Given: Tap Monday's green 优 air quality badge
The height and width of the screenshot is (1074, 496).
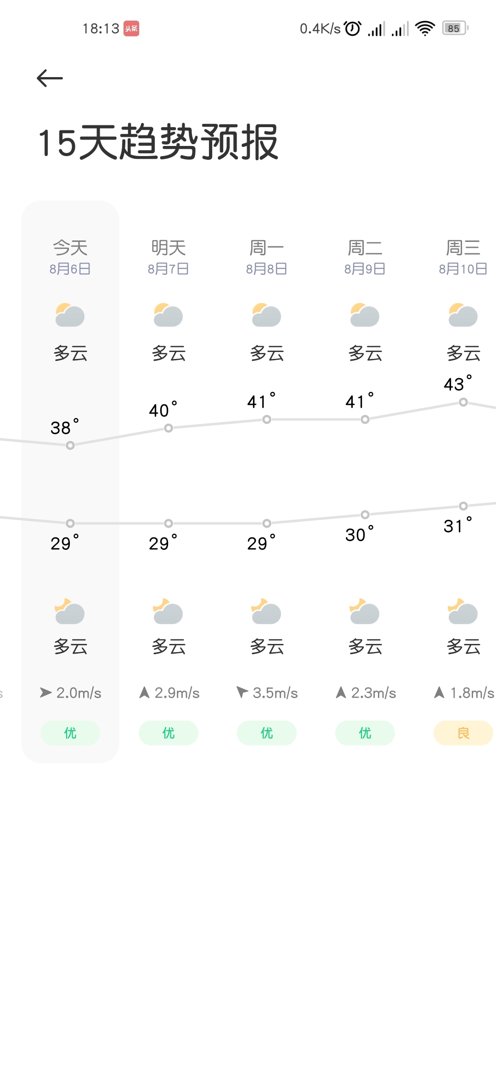Looking at the screenshot, I should (267, 733).
